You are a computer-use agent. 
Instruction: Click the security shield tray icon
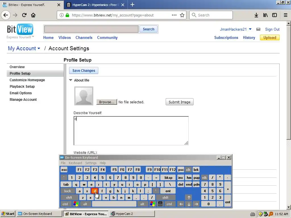260,214
